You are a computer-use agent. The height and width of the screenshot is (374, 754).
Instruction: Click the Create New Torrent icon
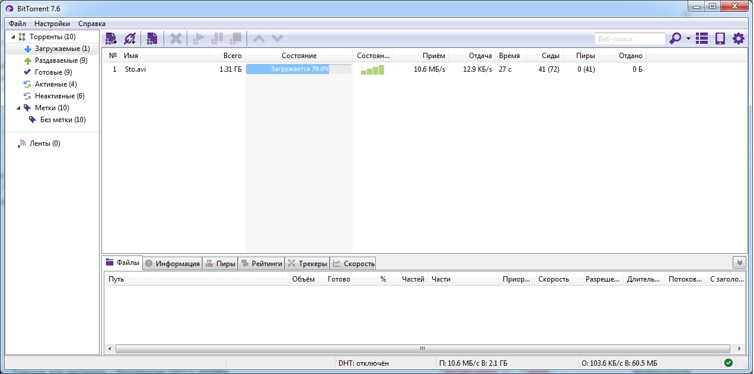coord(152,39)
